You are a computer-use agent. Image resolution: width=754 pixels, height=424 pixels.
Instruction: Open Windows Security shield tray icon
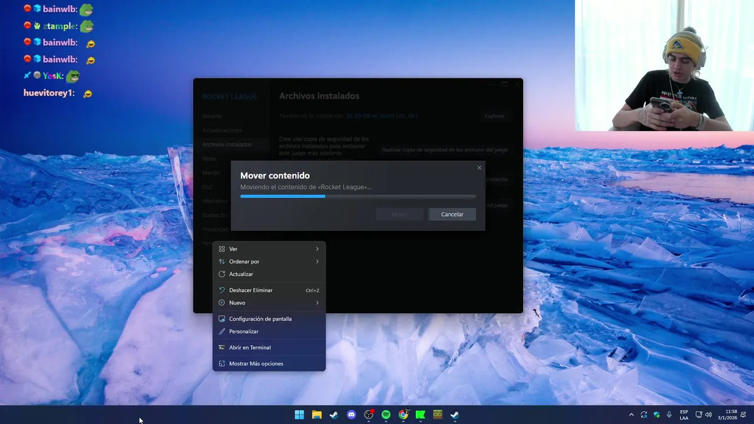[x=656, y=415]
